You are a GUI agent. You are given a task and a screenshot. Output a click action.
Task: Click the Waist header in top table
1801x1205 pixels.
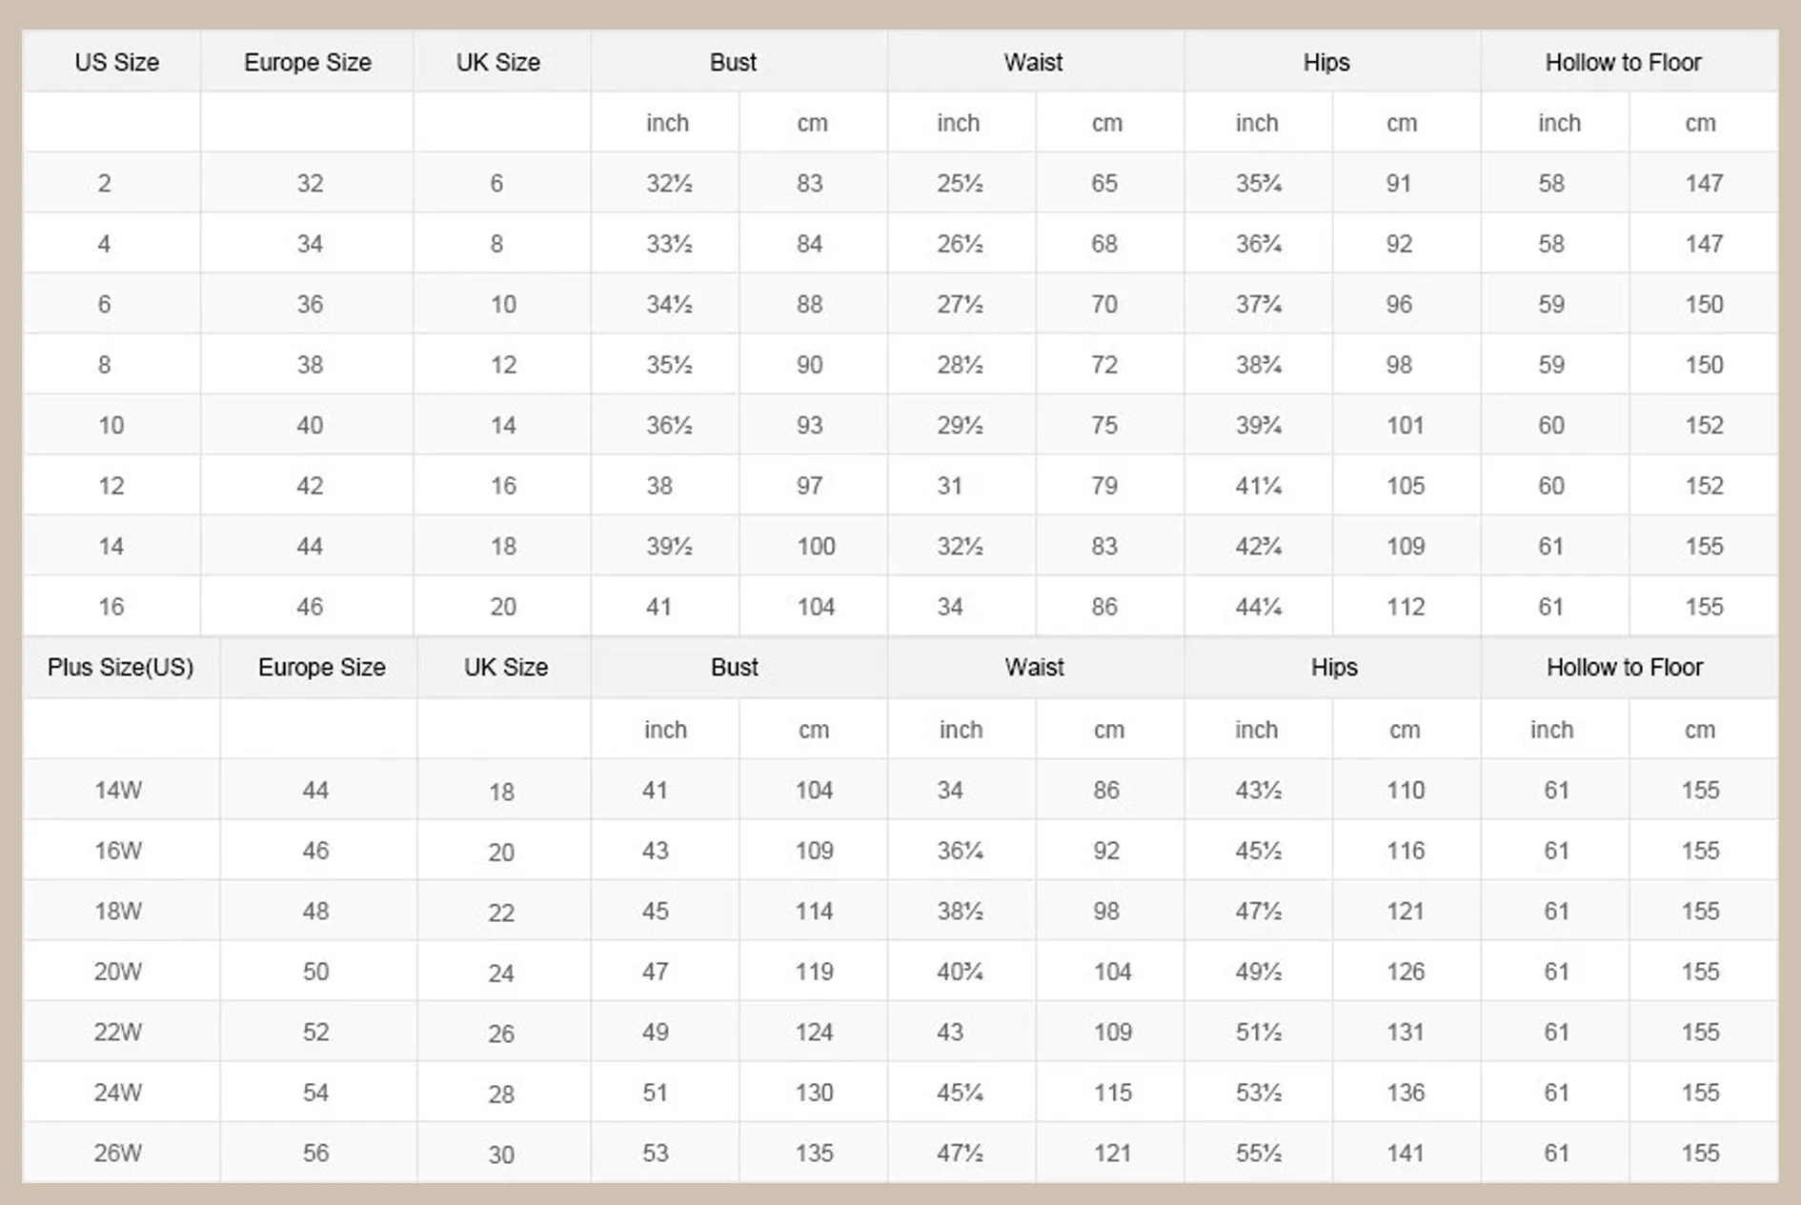tap(1033, 63)
